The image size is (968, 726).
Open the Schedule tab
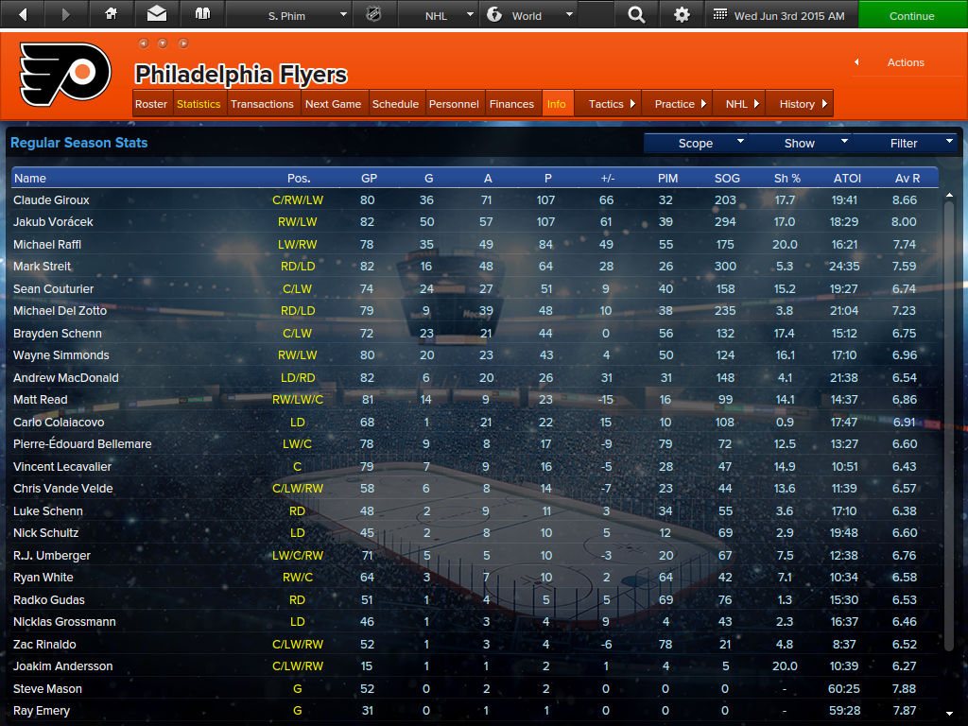(x=396, y=104)
